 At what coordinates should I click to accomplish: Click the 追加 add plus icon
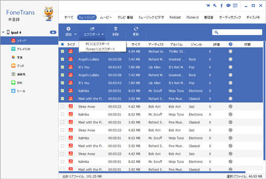point(68,29)
